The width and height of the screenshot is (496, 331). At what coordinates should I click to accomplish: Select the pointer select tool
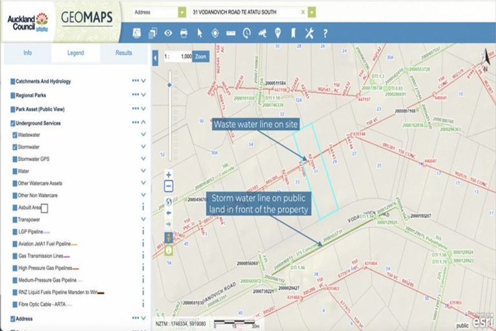[199, 33]
